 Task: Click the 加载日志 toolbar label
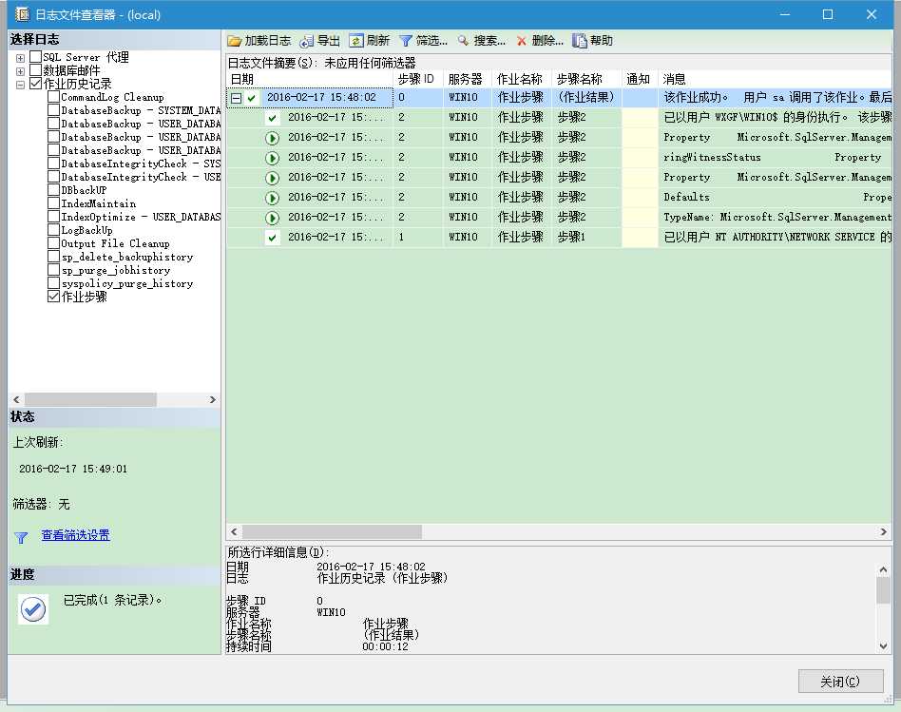(267, 41)
